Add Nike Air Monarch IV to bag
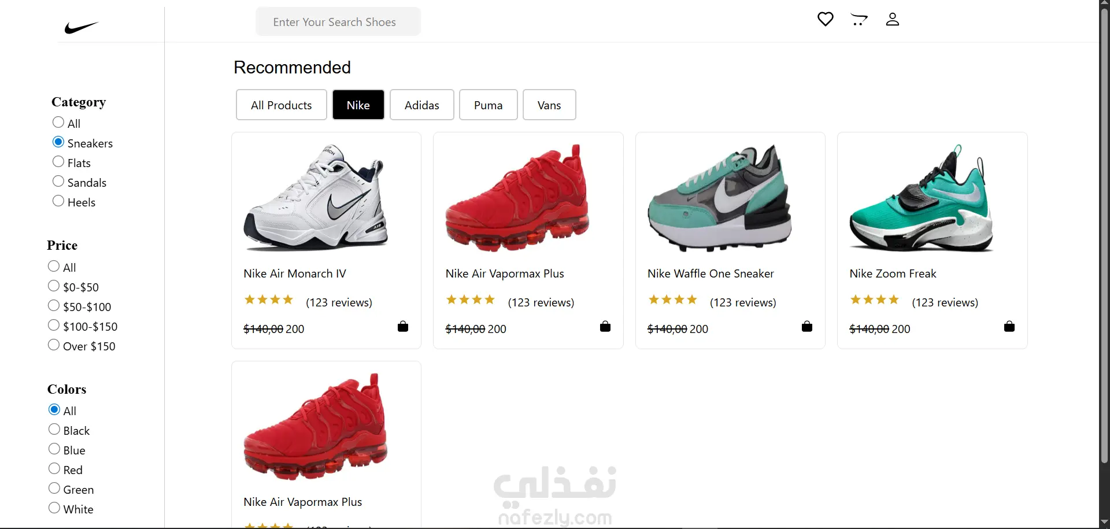 (x=403, y=327)
